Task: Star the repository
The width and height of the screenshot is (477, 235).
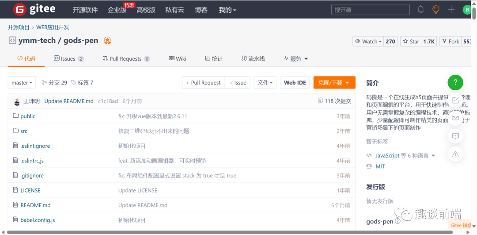Action: pyautogui.click(x=411, y=42)
